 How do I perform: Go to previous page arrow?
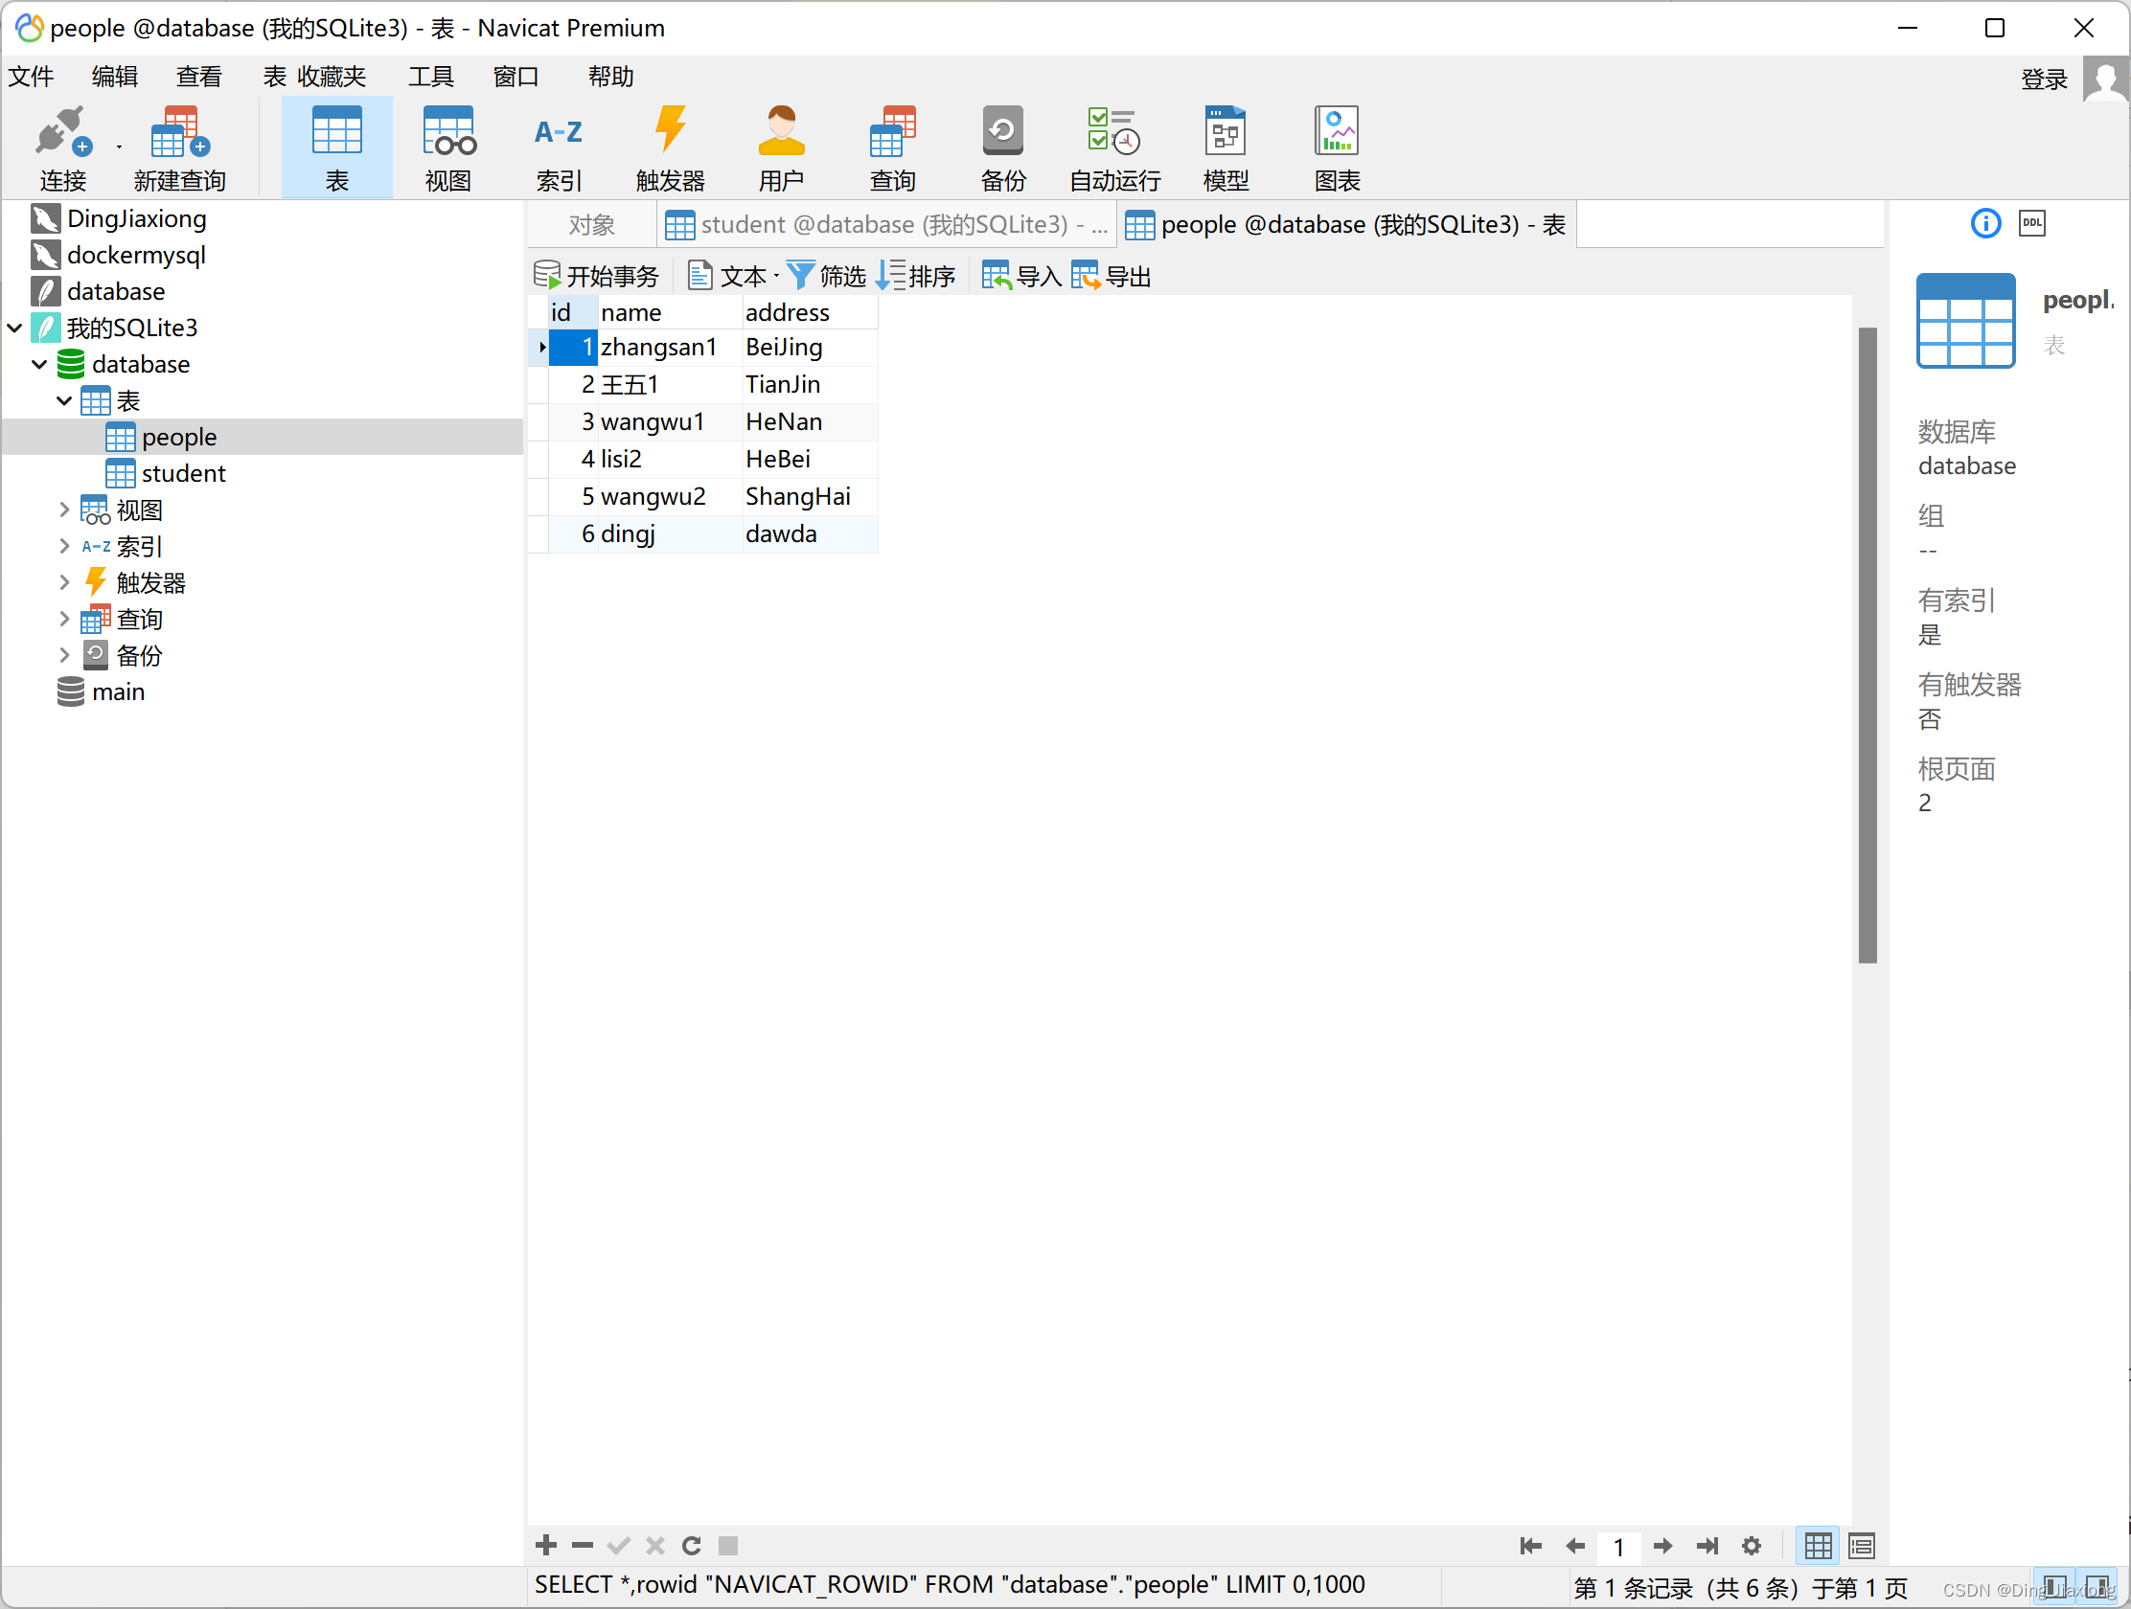pyautogui.click(x=1575, y=1546)
